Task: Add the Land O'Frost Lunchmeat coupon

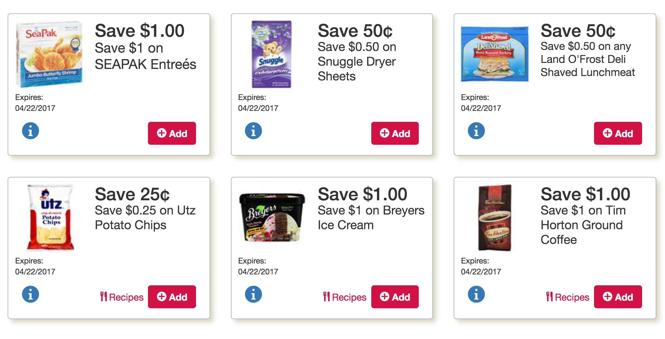Action: tap(618, 133)
